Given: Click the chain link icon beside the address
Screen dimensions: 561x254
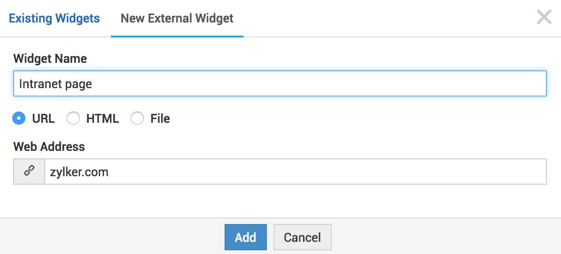Looking at the screenshot, I should tap(29, 172).
